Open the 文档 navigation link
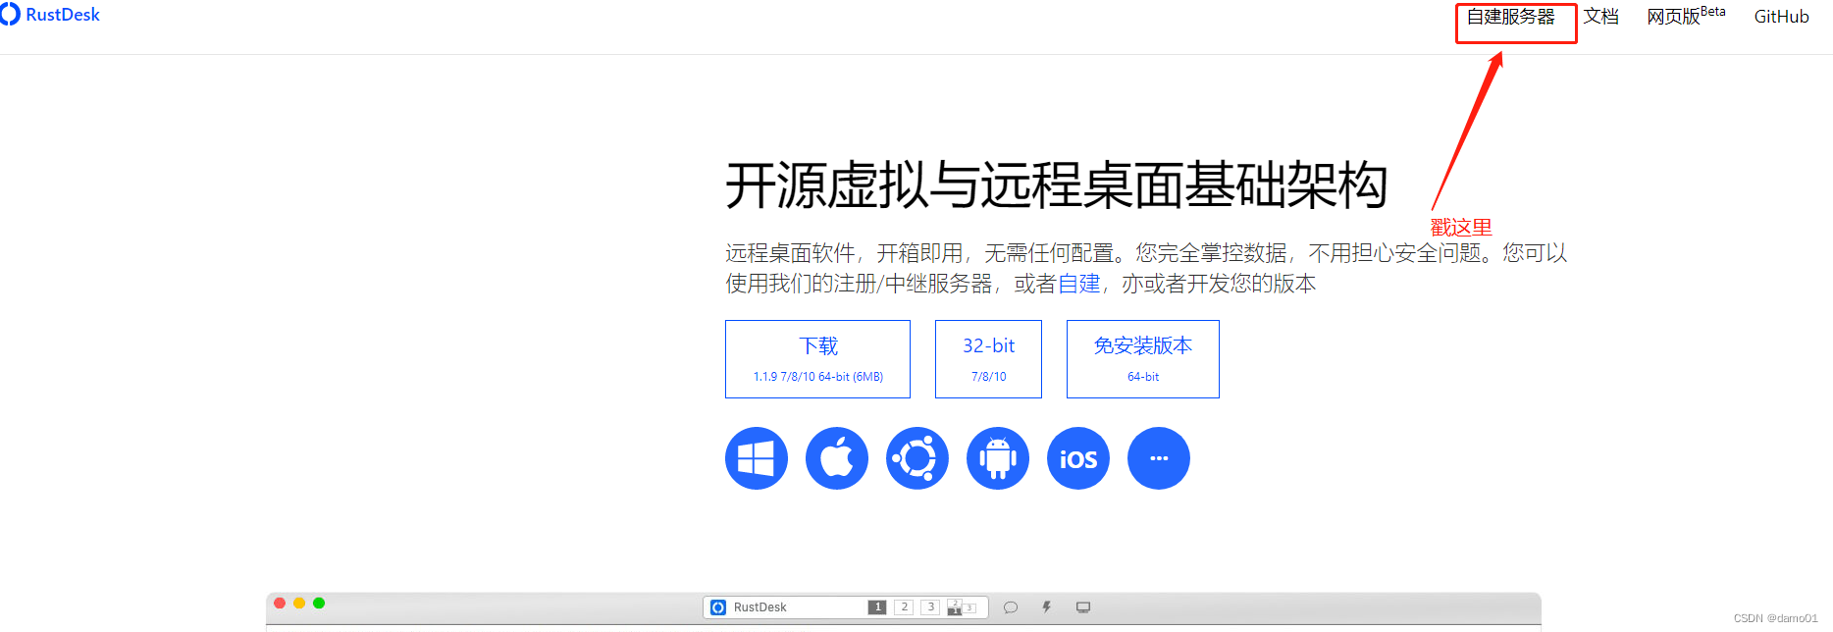The height and width of the screenshot is (632, 1833). coord(1601,17)
